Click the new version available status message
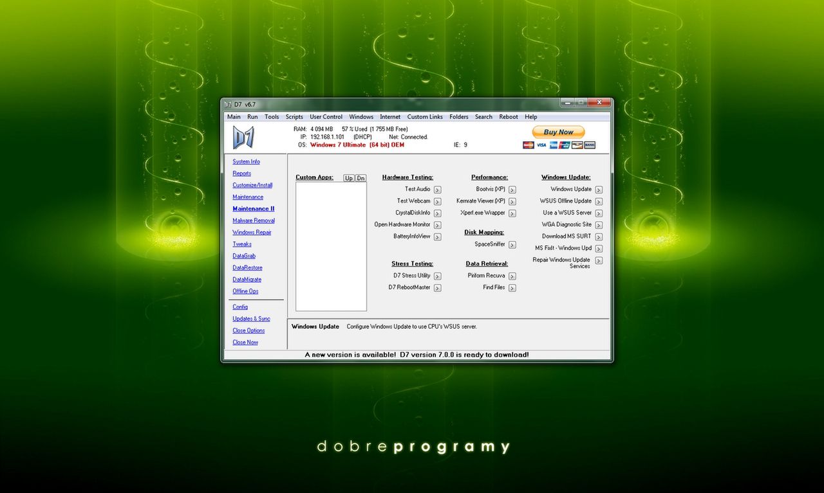 point(417,355)
